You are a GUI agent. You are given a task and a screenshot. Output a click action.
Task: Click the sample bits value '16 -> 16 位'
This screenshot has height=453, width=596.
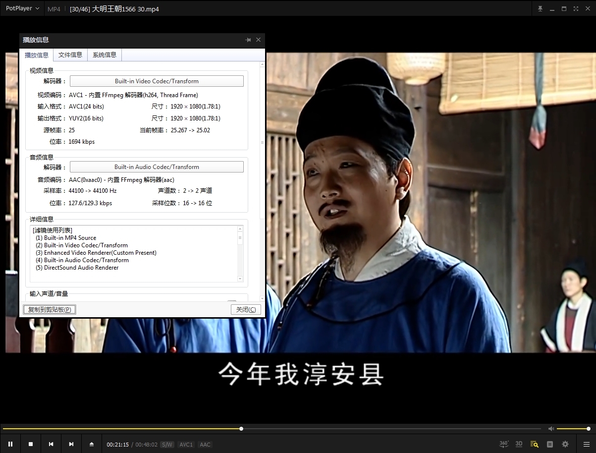coord(197,203)
